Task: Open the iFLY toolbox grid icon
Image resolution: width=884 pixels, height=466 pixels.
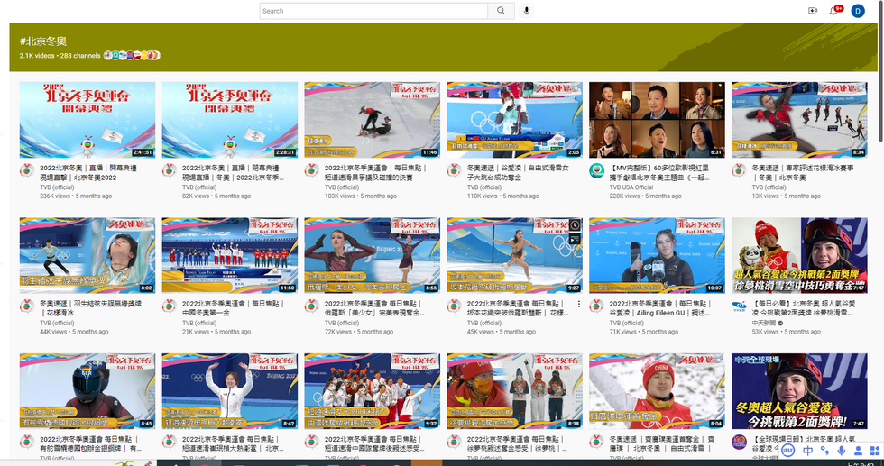Action: click(x=874, y=450)
